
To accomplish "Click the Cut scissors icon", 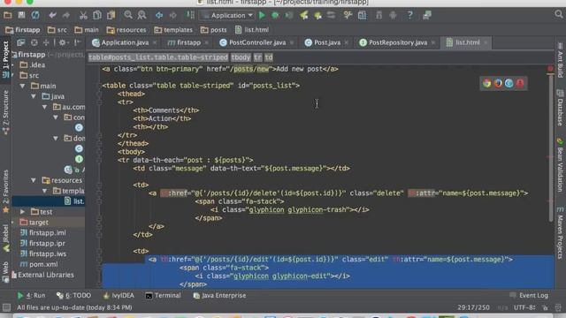I will point(83,15).
